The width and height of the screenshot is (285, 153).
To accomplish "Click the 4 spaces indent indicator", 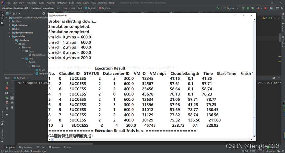I will (x=271, y=151).
